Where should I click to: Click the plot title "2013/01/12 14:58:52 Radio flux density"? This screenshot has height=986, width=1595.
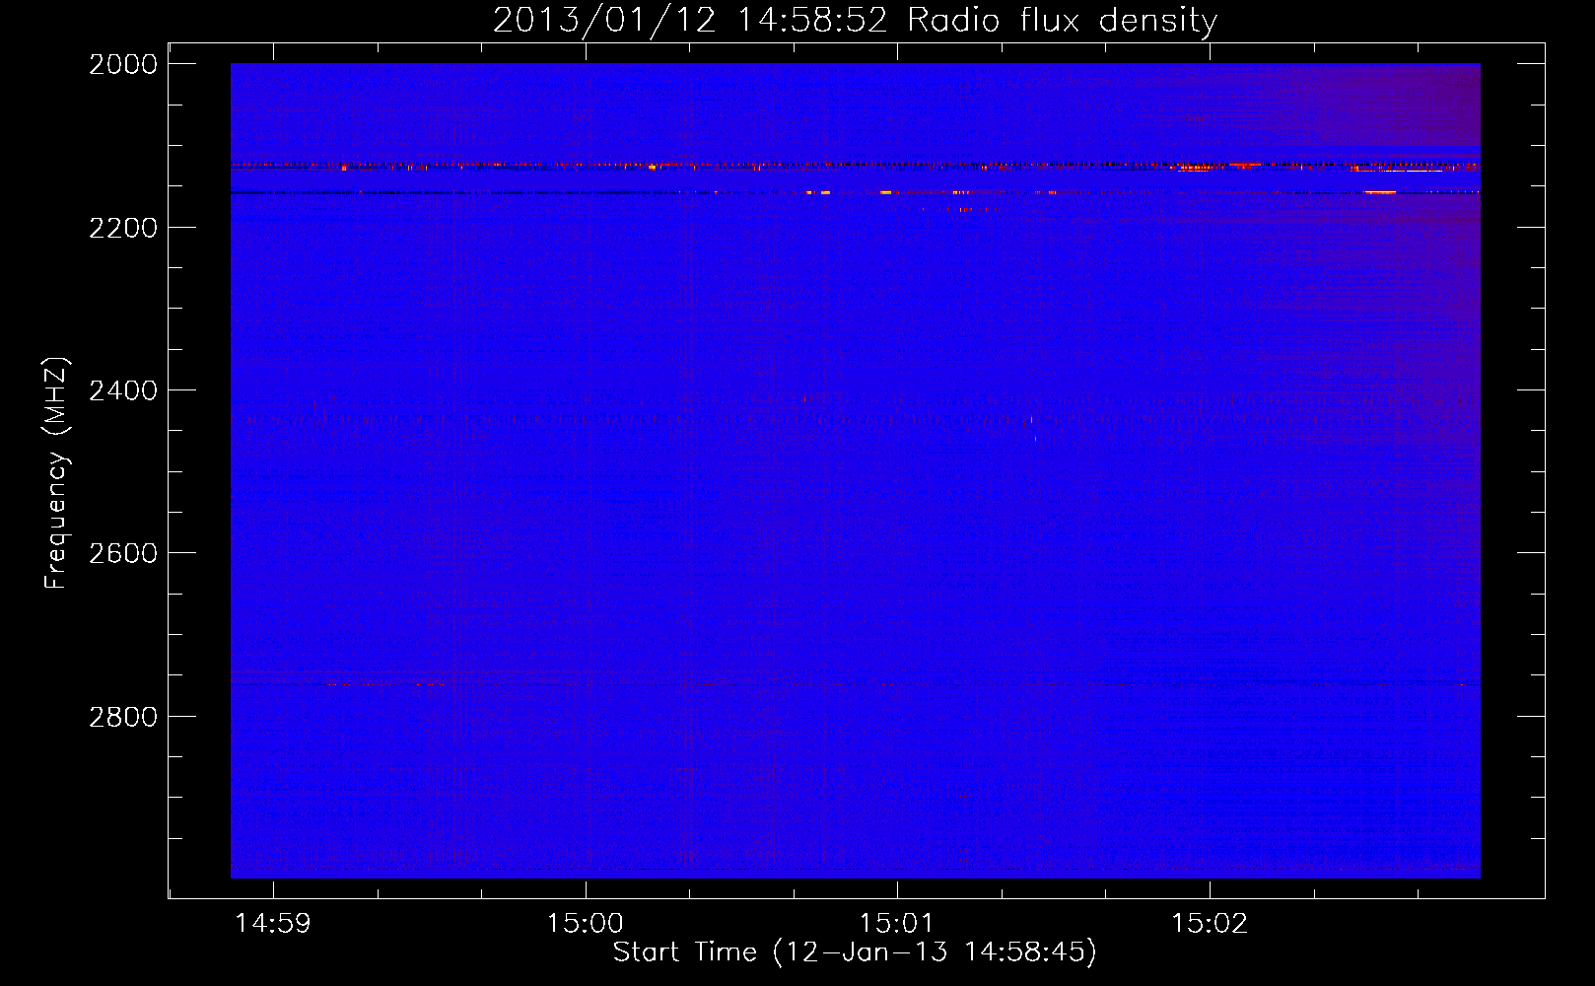point(855,20)
